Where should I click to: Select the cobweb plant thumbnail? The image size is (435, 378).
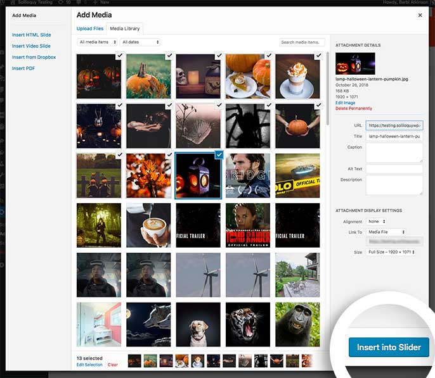[x=198, y=126]
